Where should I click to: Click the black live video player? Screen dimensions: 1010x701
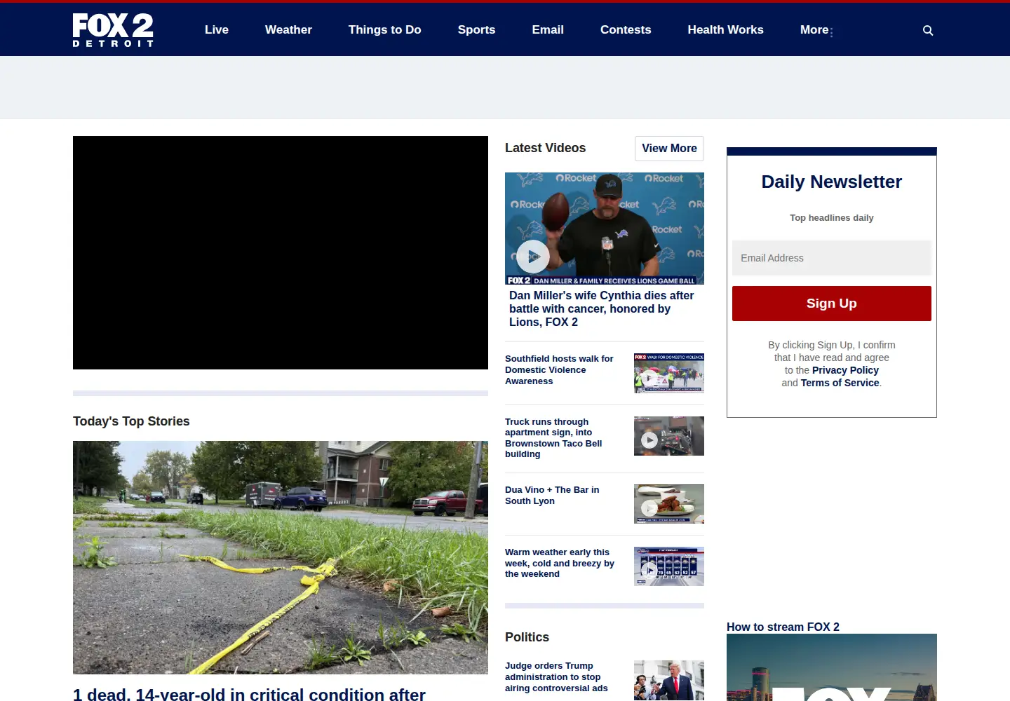[281, 252]
